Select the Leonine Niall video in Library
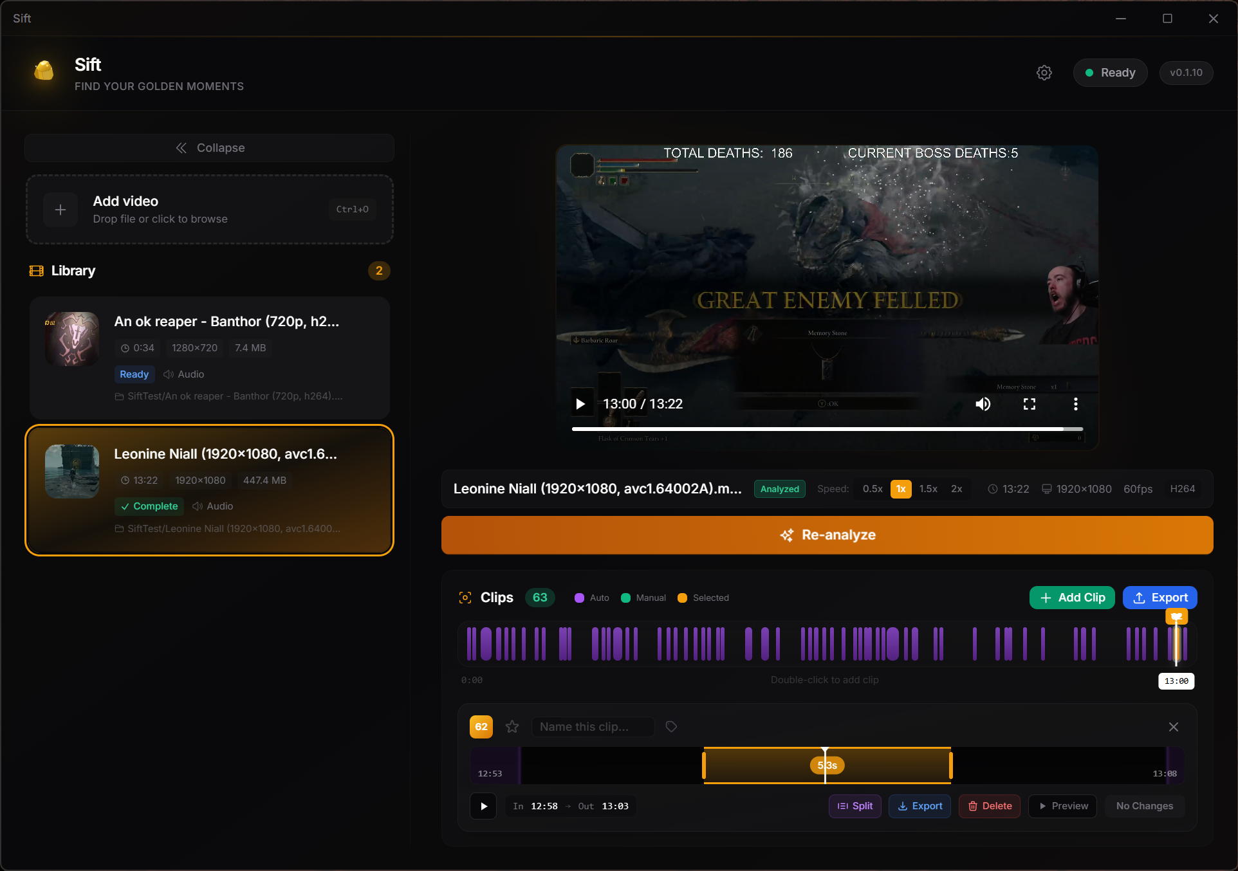Image resolution: width=1238 pixels, height=871 pixels. (x=209, y=490)
